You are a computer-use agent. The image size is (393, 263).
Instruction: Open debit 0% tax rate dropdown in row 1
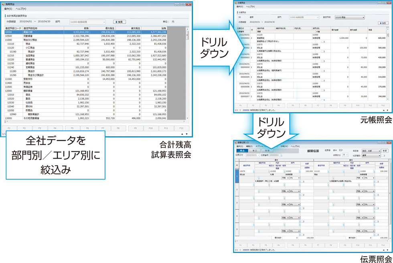click(295, 178)
